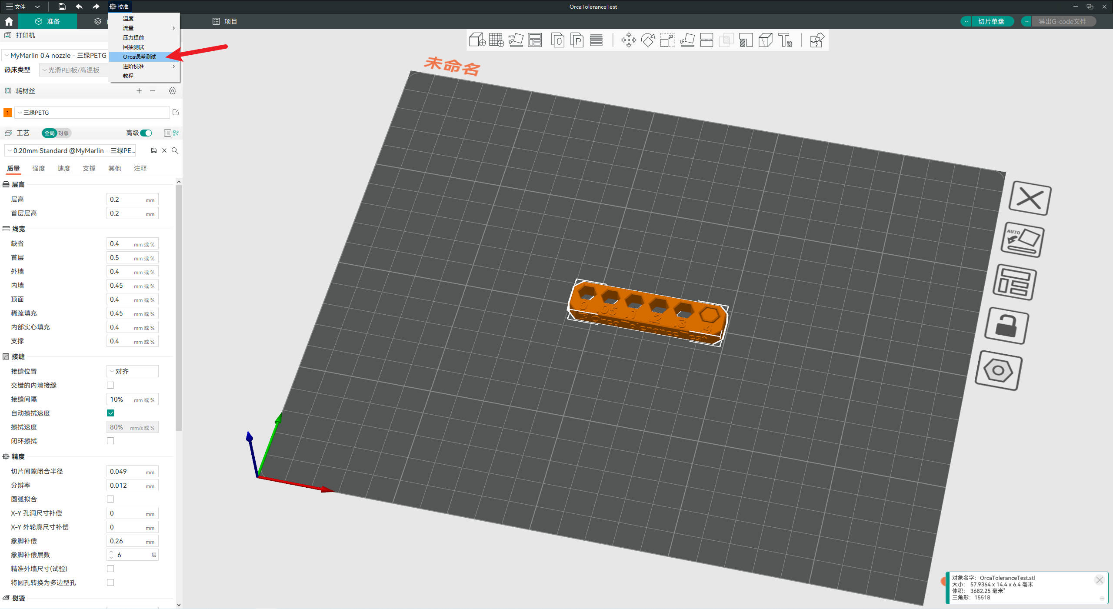
Task: Select the Rotate tool
Action: [x=648, y=40]
